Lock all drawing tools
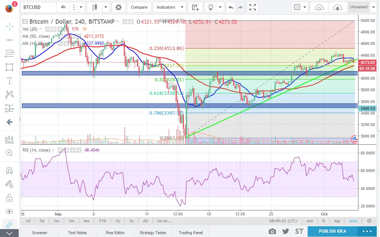Image resolution: width=380 pixels, height=237 pixels. click(9, 198)
